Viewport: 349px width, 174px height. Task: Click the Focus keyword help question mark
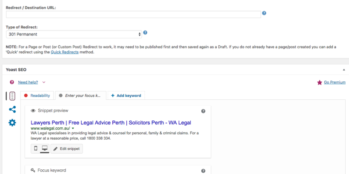pyautogui.click(x=203, y=171)
